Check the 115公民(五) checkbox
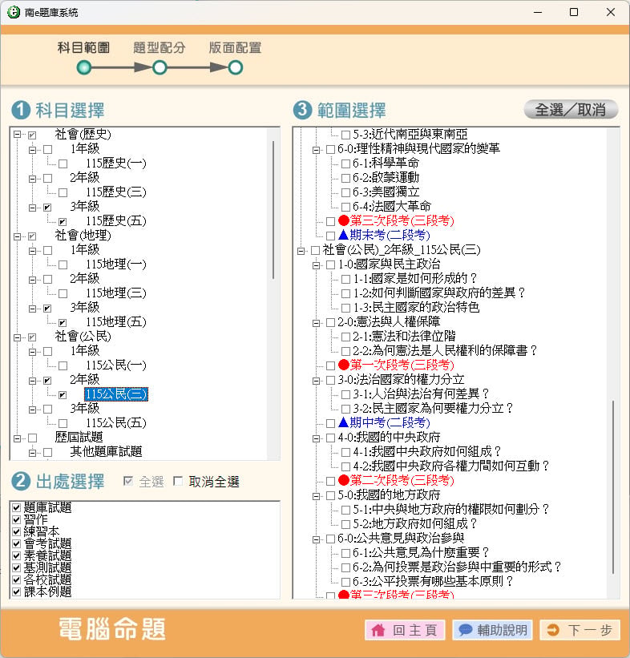 point(63,424)
